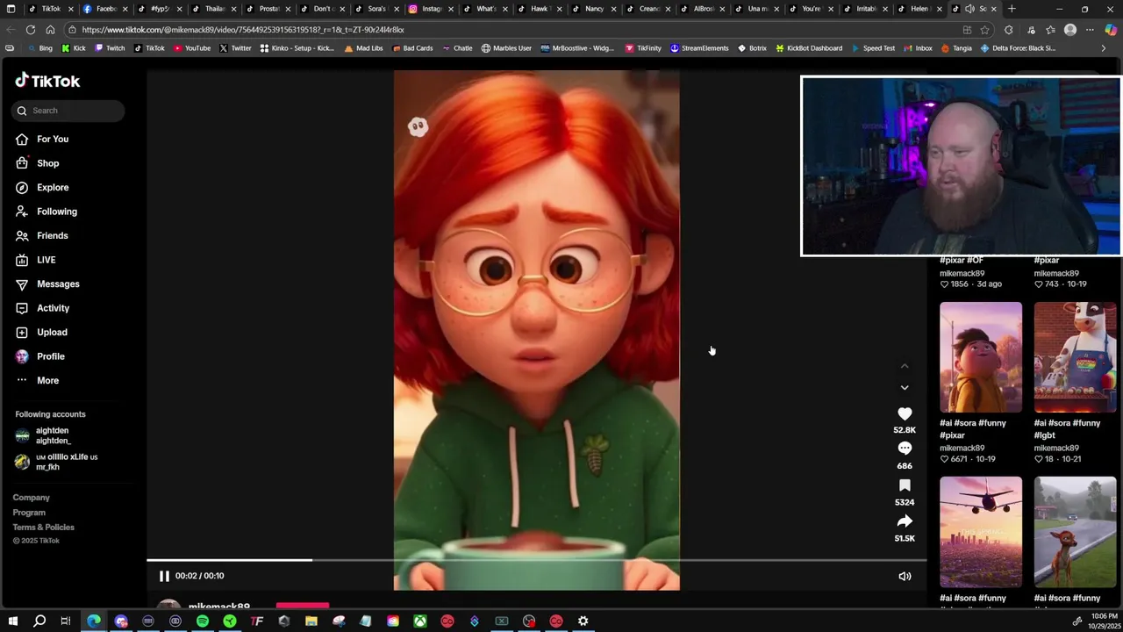The width and height of the screenshot is (1123, 632).
Task: Add this page to favorites with the star icon
Action: pyautogui.click(x=984, y=30)
